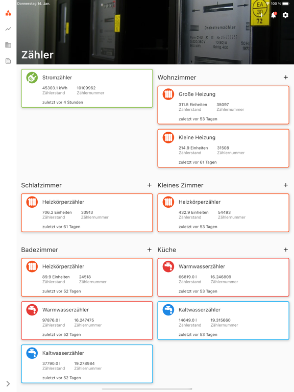
Task: Open the documents sidebar icon
Action: [8, 61]
